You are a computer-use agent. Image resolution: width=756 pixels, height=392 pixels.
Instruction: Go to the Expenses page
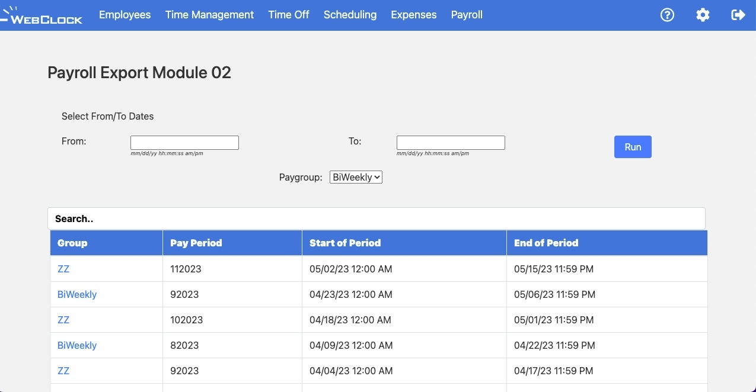tap(413, 15)
